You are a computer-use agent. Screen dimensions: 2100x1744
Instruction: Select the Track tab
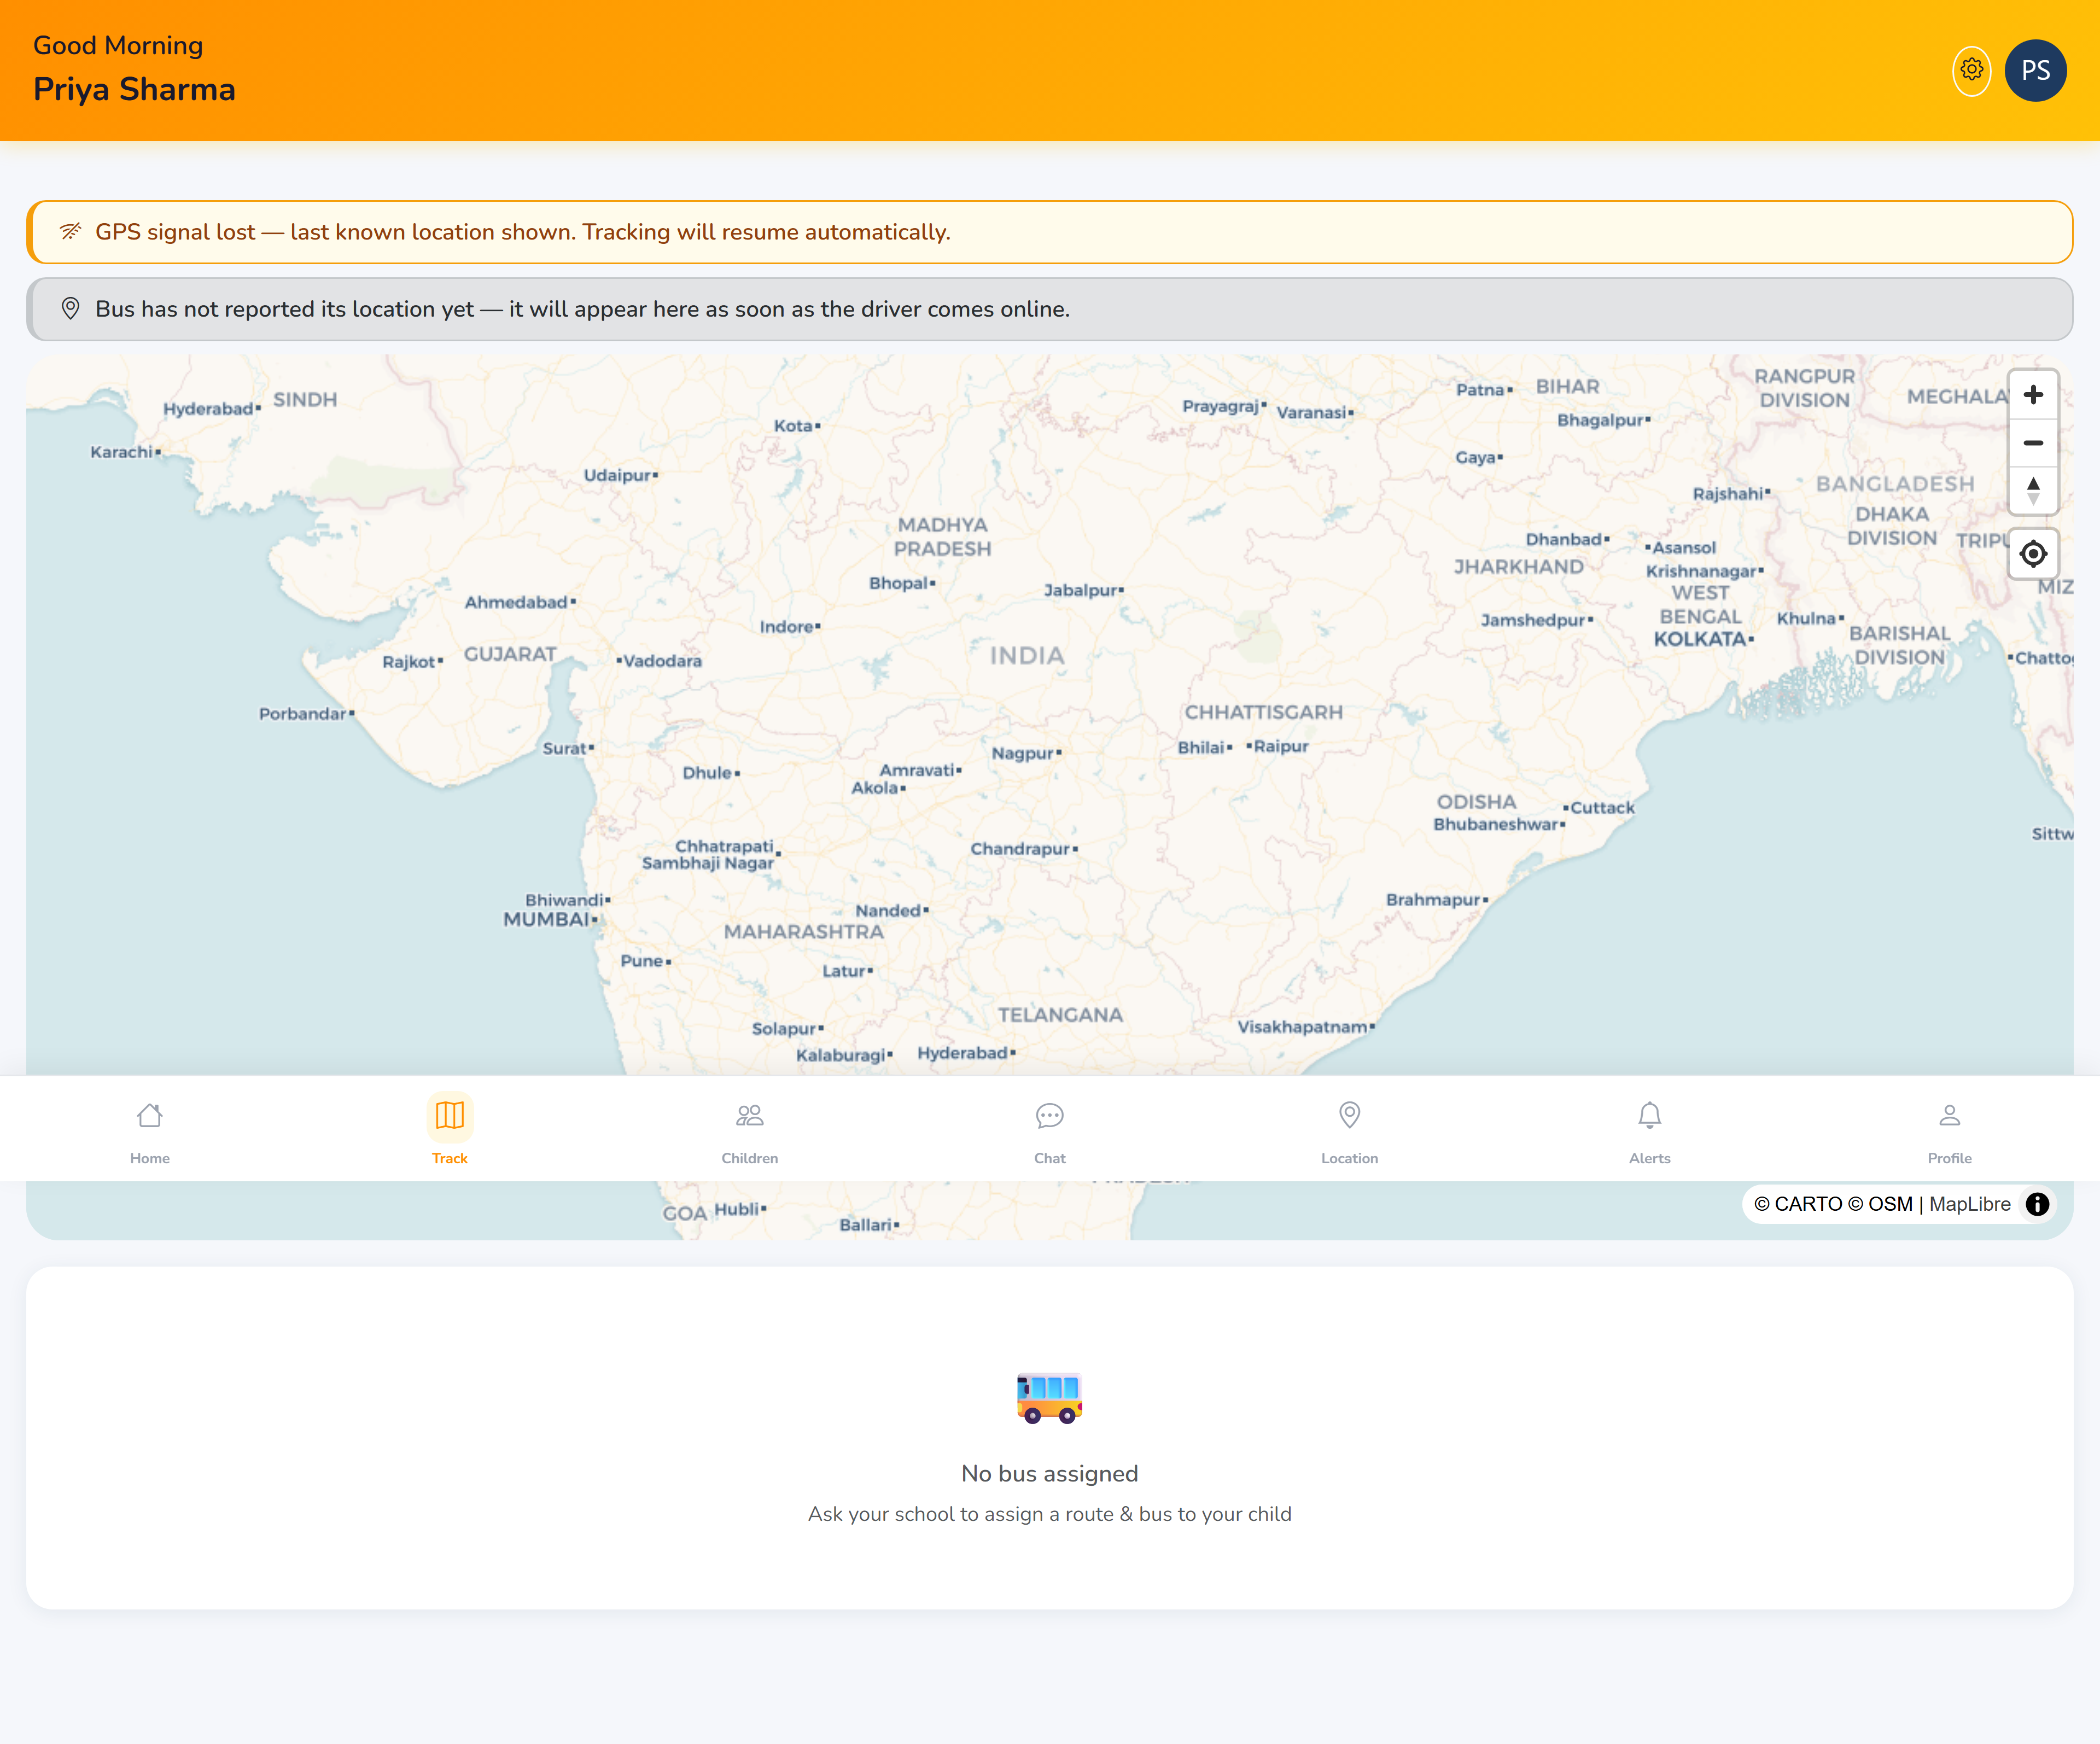(x=450, y=1131)
